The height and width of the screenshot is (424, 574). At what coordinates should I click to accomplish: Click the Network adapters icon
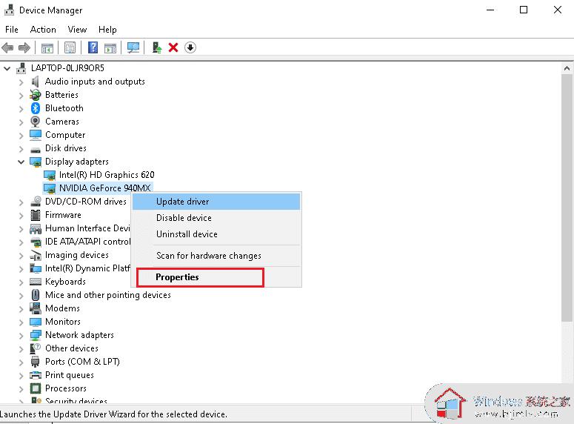[36, 335]
